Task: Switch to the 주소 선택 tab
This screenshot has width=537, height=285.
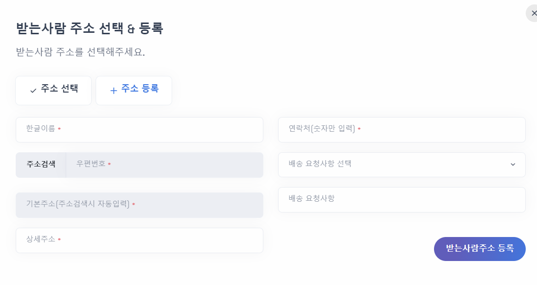Action: pos(53,90)
